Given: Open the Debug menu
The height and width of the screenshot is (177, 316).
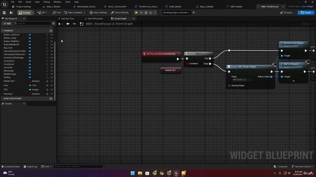Looking at the screenshot, I should (46, 2).
